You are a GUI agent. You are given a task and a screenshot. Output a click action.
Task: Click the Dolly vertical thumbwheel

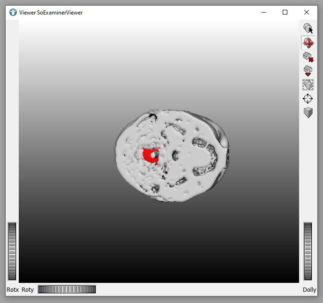click(x=308, y=251)
